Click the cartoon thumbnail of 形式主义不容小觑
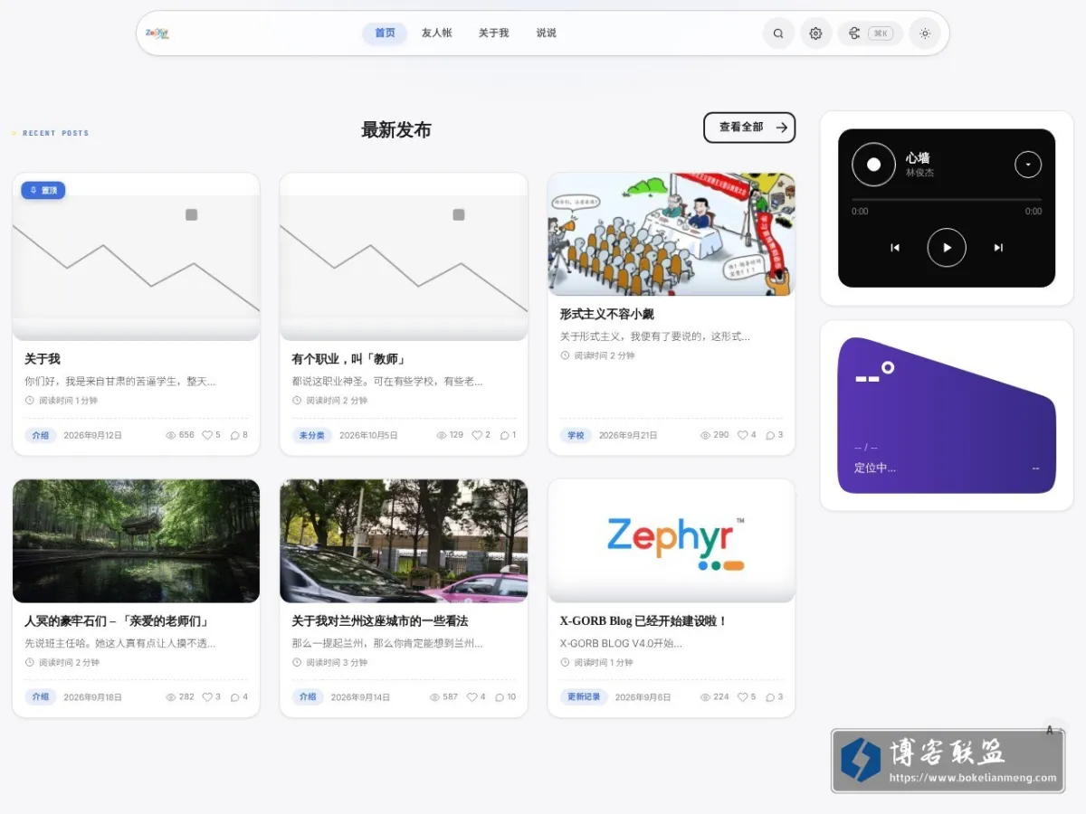 coord(672,234)
